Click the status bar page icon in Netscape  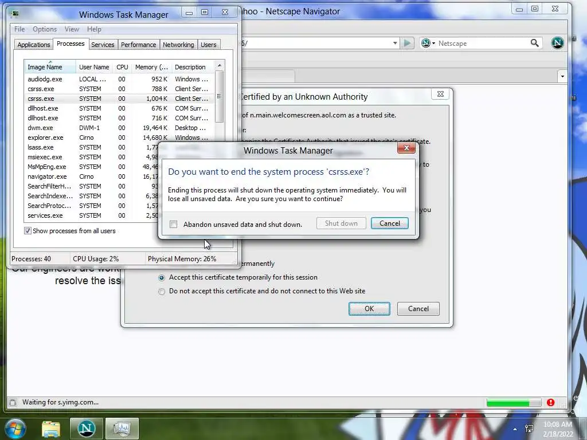(13, 402)
